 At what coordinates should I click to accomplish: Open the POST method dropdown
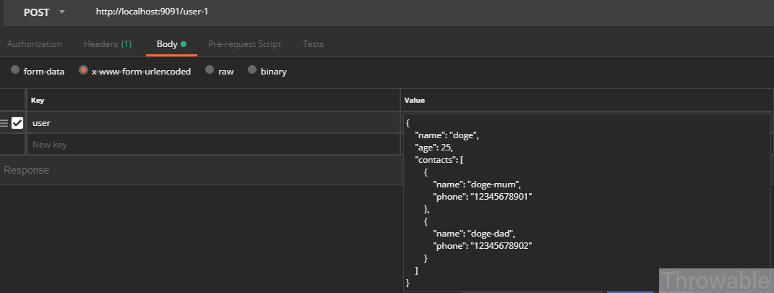tap(43, 12)
